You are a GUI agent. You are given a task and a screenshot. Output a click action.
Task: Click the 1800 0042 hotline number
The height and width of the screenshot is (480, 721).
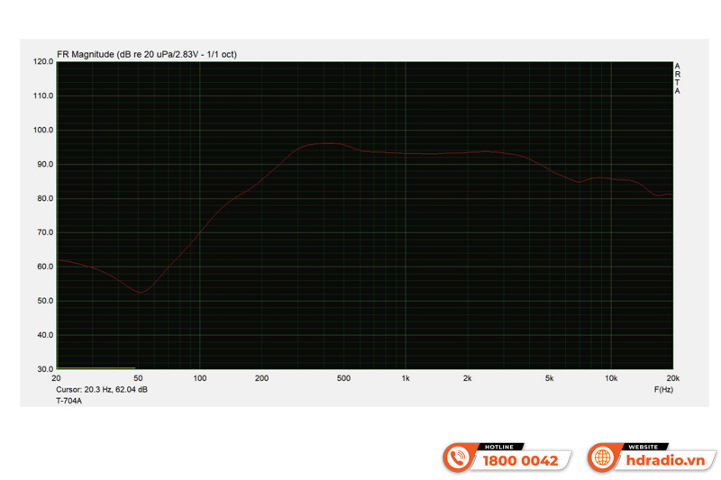[521, 460]
